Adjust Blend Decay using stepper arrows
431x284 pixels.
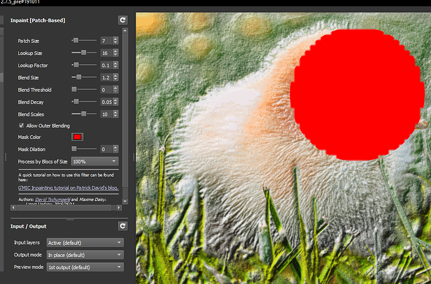116,102
